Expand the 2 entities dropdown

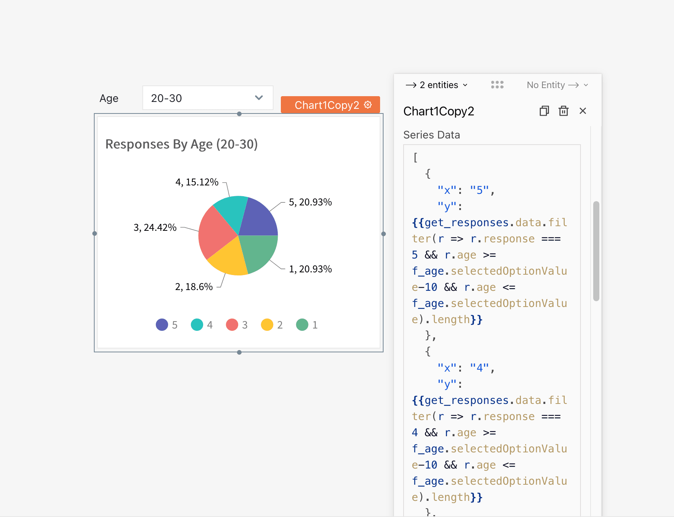coord(437,85)
